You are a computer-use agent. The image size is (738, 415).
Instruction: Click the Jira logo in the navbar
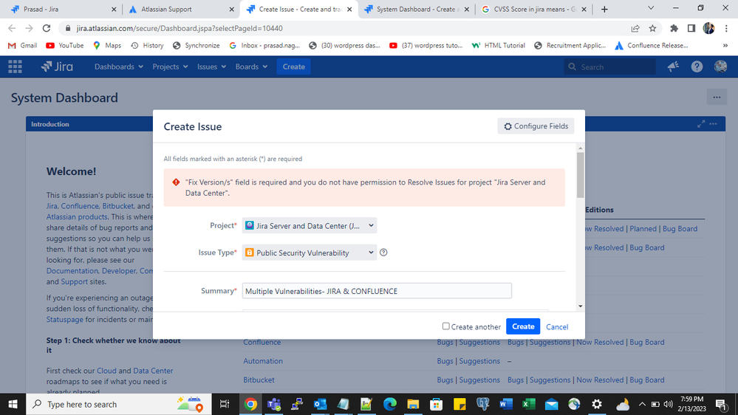point(57,66)
